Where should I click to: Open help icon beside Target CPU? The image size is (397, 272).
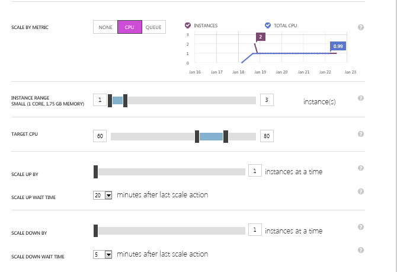tap(361, 134)
